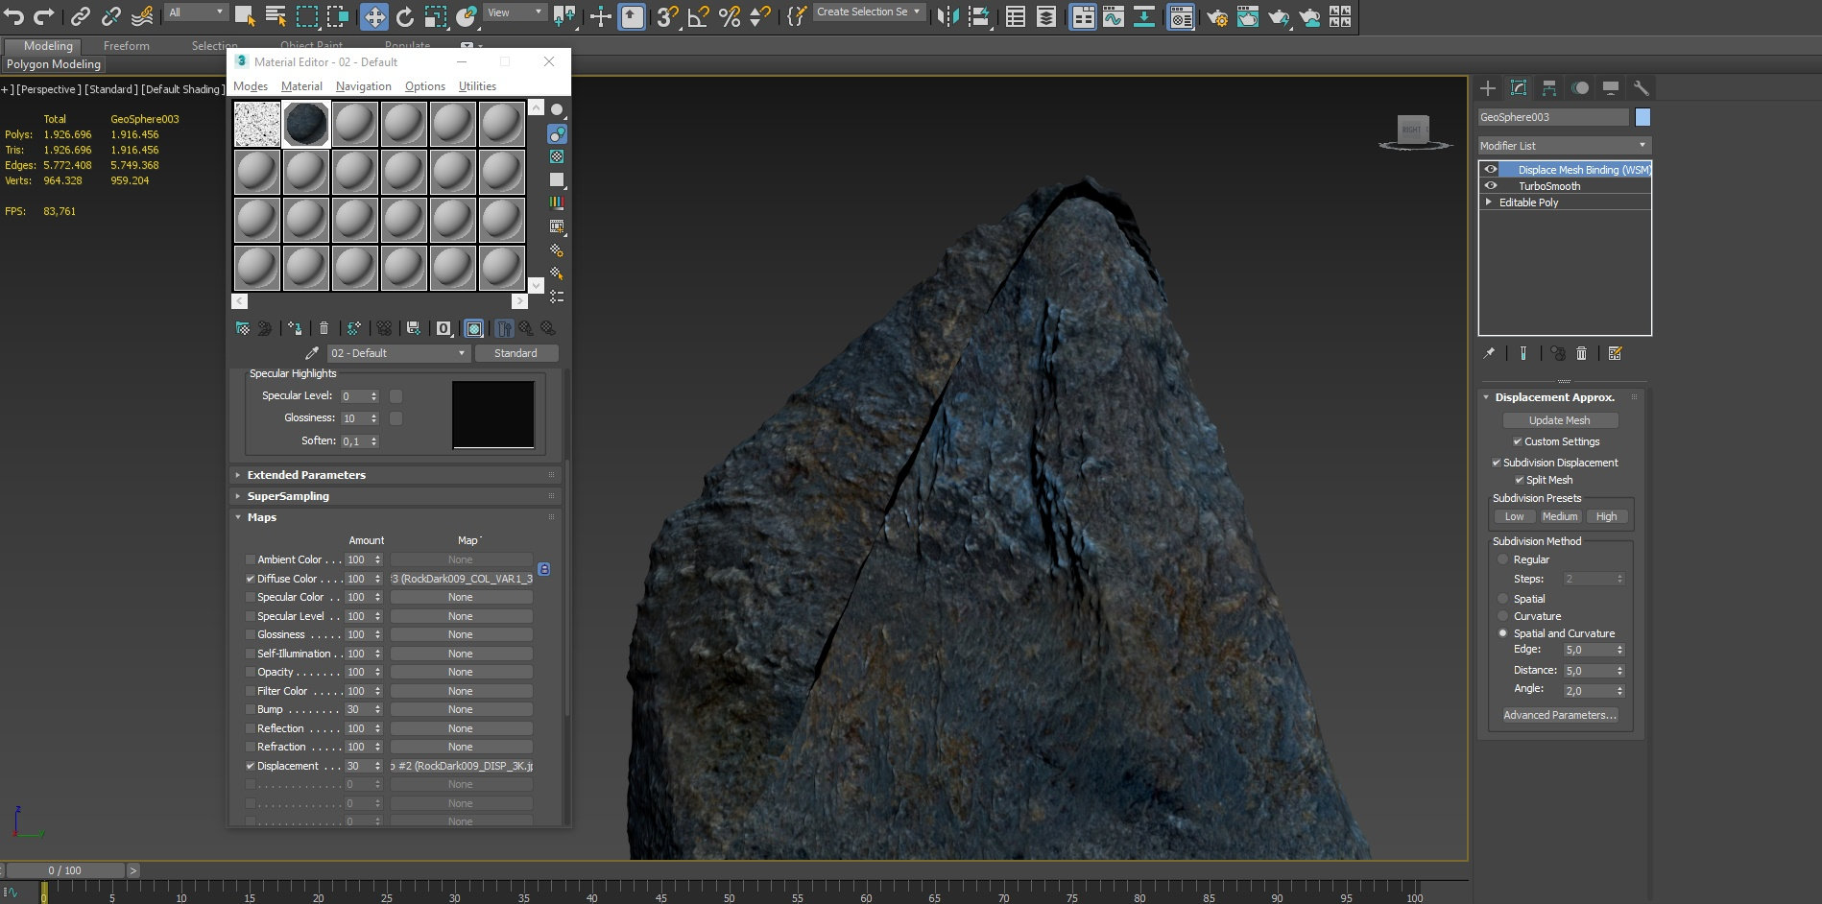This screenshot has height=904, width=1822.
Task: Toggle Subdivision Displacement checkbox
Action: pyautogui.click(x=1497, y=463)
